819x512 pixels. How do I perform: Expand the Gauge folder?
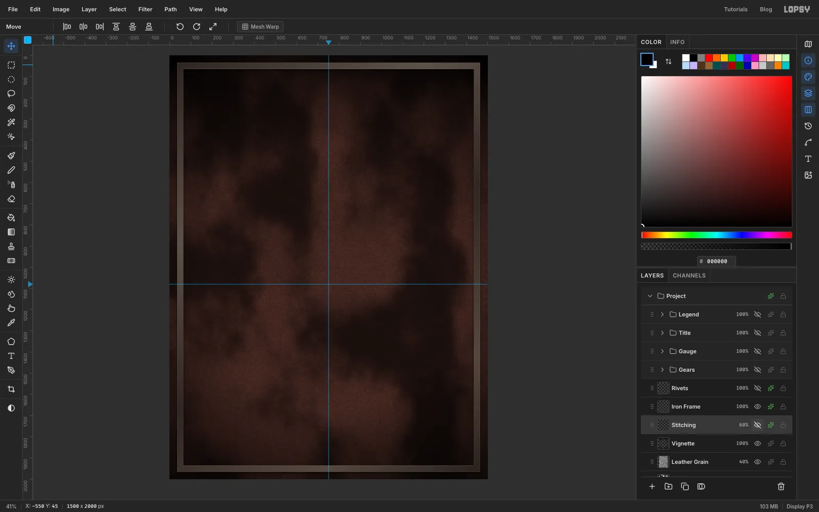tap(662, 351)
